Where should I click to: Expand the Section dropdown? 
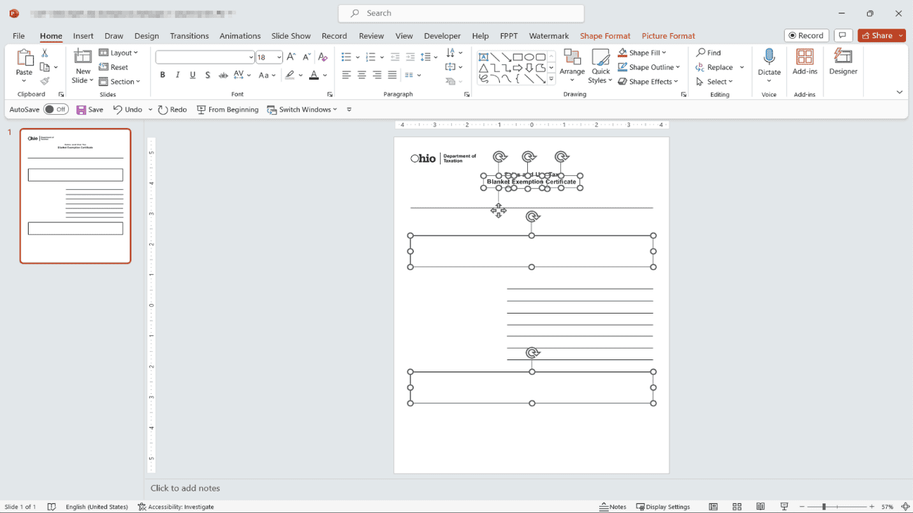[120, 82]
